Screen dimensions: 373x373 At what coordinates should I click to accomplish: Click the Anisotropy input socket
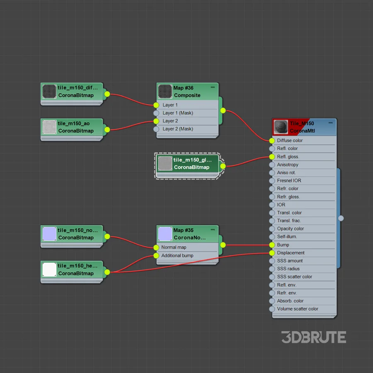[272, 165]
